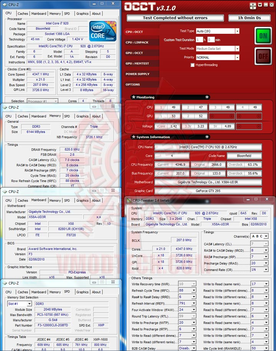Open RAS# to CAS# Delay (tRCD) dropdown in CPU-Tweaker

[266, 250]
